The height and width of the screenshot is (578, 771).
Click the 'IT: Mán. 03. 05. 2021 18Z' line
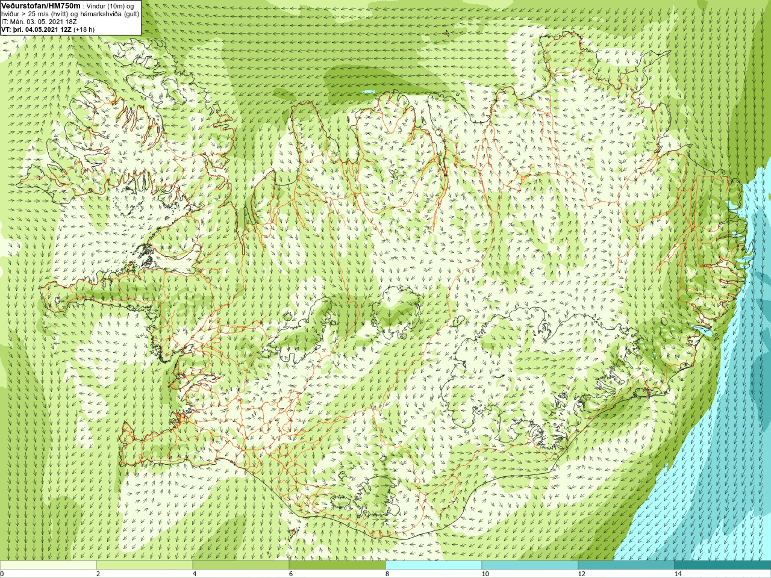(x=38, y=22)
